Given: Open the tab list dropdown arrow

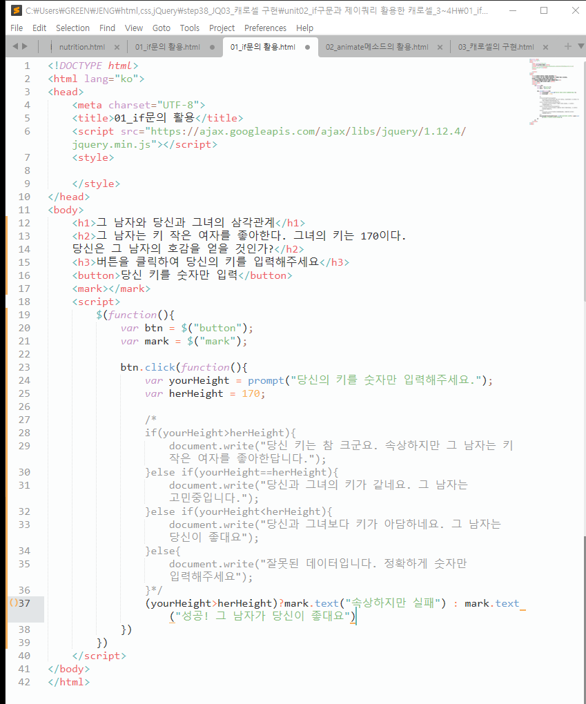Looking at the screenshot, I should (x=580, y=46).
